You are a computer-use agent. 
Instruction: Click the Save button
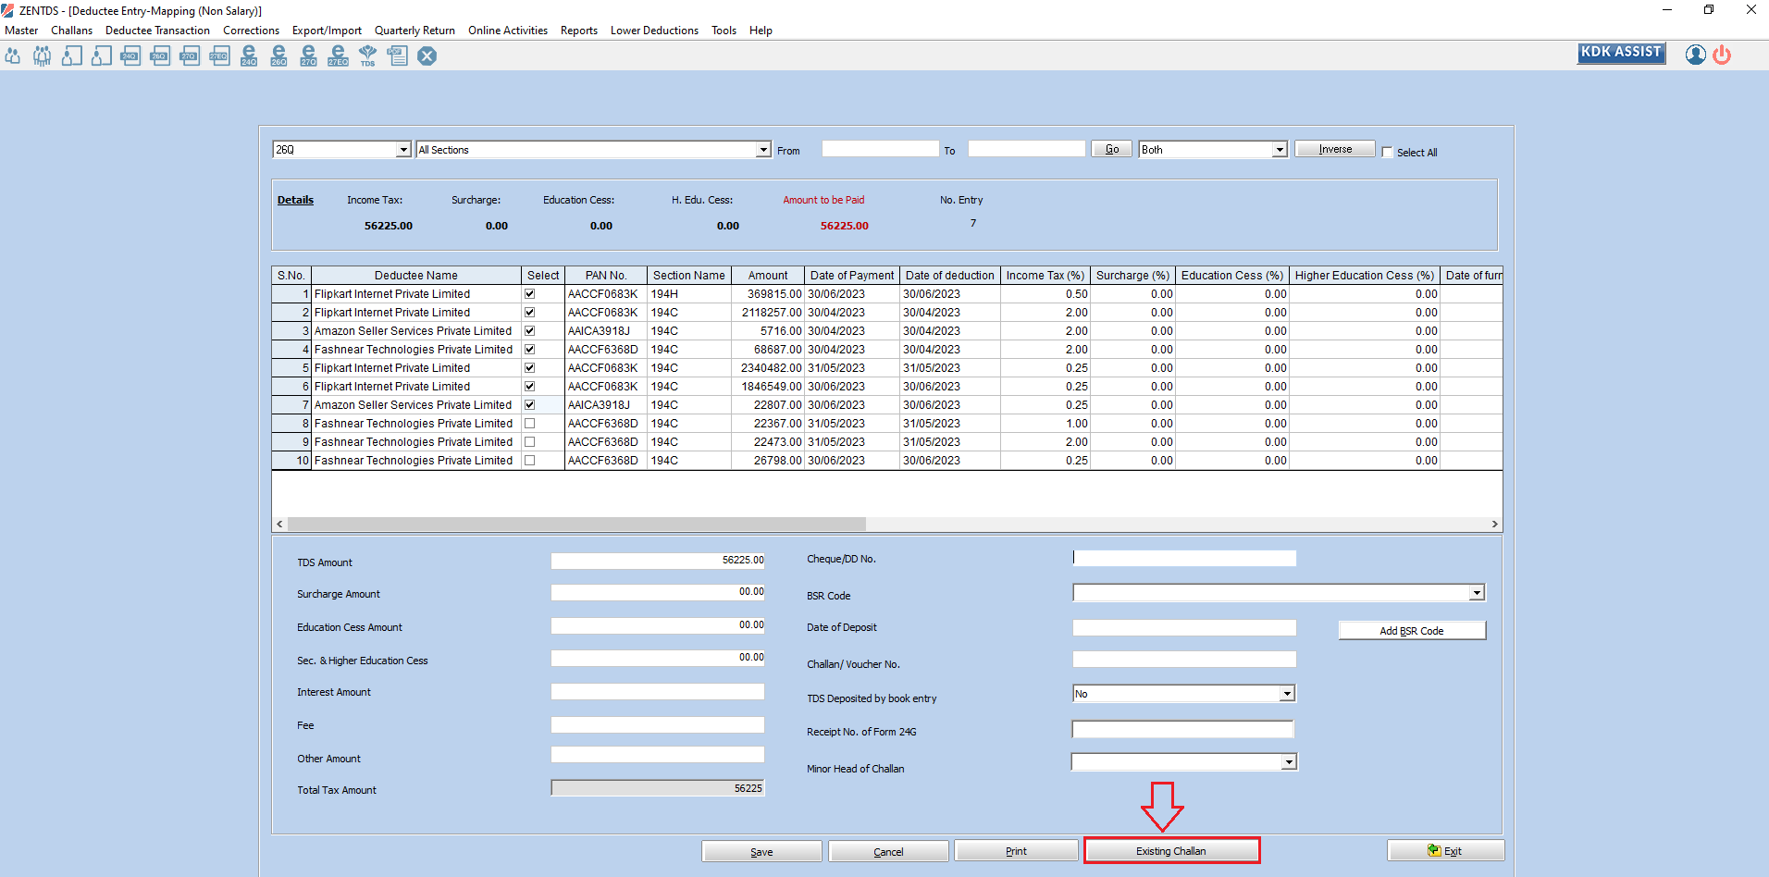(x=761, y=851)
